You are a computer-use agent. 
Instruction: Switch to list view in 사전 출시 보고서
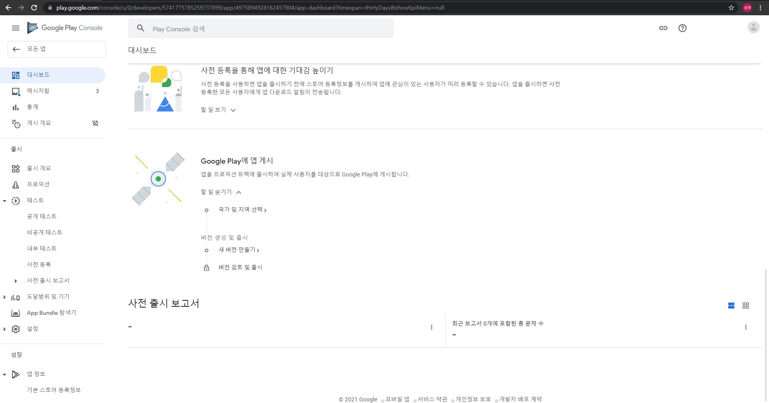731,306
